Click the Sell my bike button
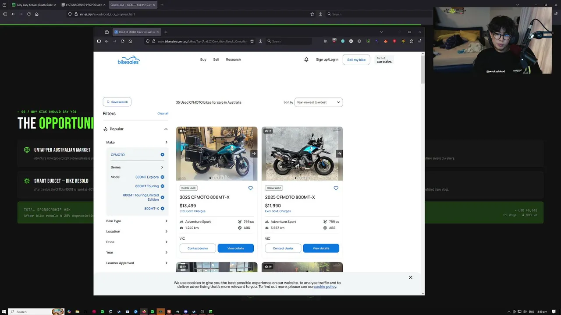Screen dimensions: 561x315 tap(356, 60)
